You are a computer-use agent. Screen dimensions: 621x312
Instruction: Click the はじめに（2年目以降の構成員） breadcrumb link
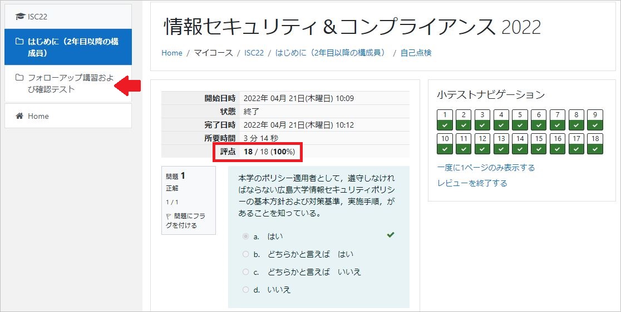[x=331, y=53]
